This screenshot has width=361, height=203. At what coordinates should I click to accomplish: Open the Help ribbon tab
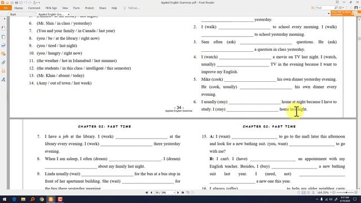[x=114, y=8]
